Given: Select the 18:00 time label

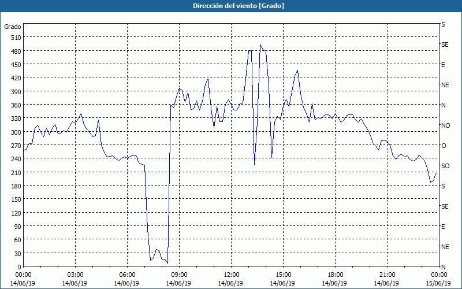Looking at the screenshot, I should tap(335, 275).
